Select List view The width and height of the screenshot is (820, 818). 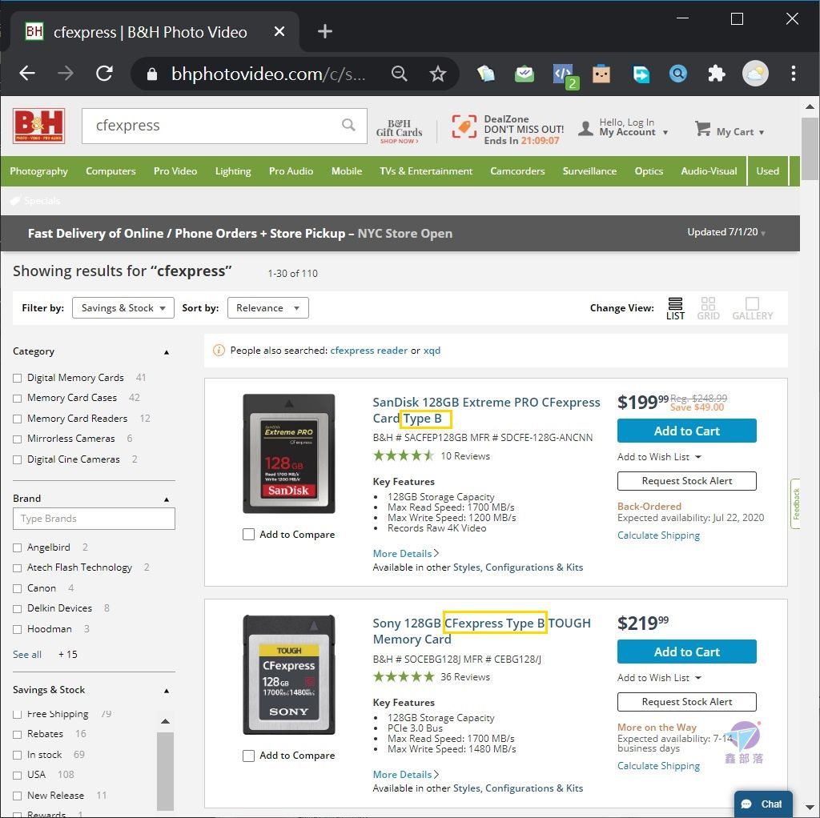[675, 308]
